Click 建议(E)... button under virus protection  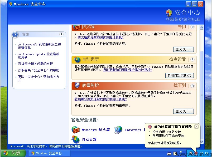[x=184, y=111]
